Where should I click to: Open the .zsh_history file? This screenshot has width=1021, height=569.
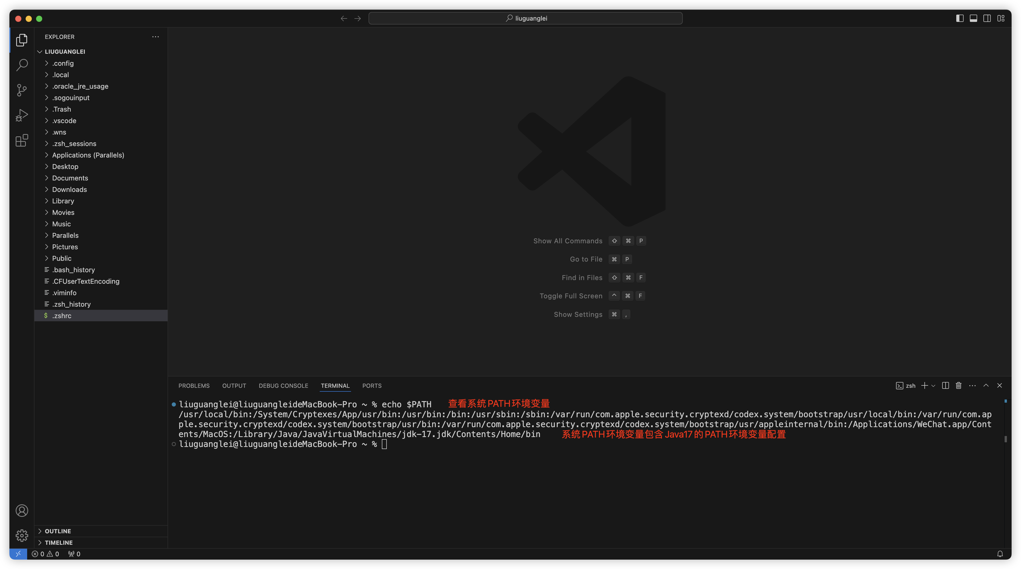(71, 304)
